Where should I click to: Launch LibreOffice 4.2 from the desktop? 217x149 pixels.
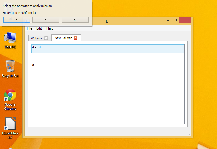pos(10,128)
